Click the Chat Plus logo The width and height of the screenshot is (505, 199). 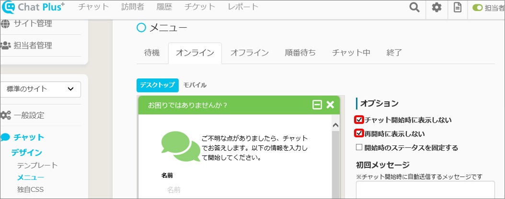(x=33, y=7)
